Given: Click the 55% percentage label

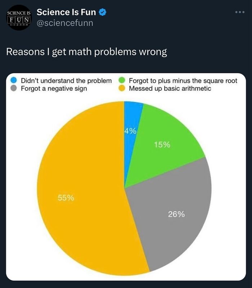Looking at the screenshot, I should 66,198.
